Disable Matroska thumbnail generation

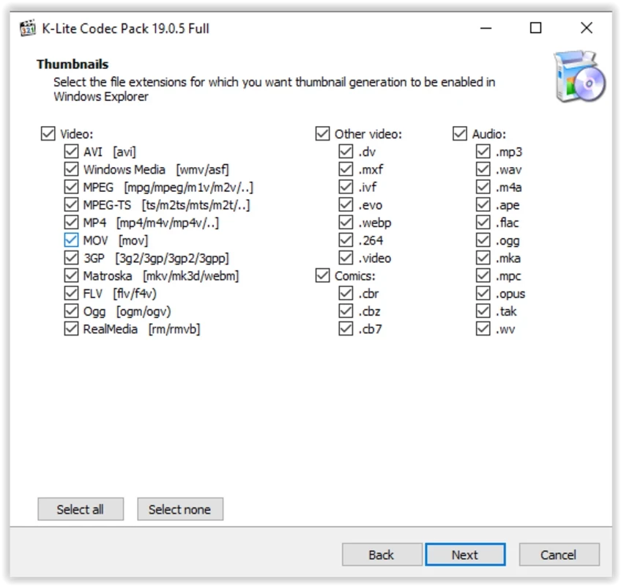(x=71, y=276)
